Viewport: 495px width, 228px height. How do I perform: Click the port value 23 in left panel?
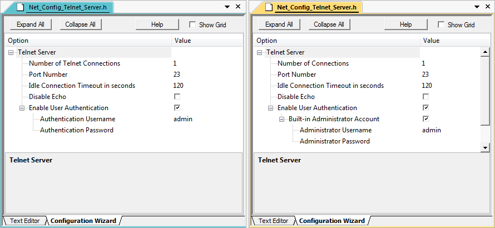pos(176,75)
